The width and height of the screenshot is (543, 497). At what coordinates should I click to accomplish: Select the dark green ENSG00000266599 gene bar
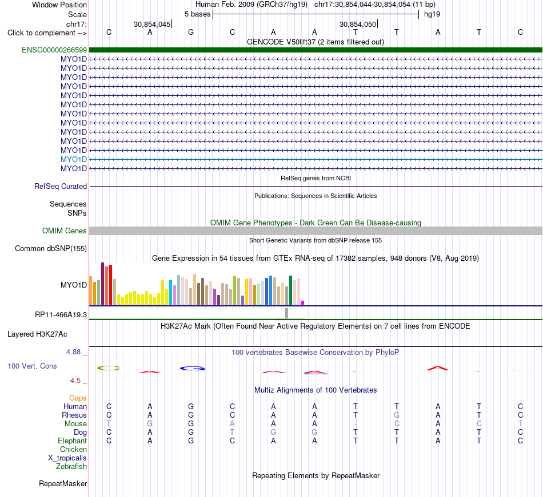pyautogui.click(x=316, y=50)
